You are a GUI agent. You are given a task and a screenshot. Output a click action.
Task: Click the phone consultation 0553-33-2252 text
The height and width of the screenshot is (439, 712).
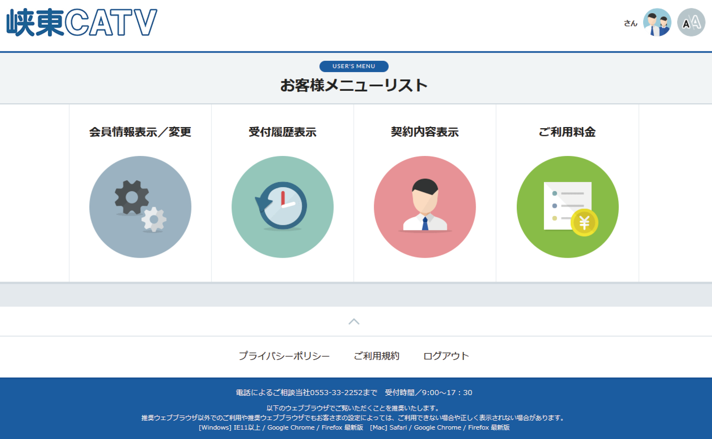pos(354,393)
